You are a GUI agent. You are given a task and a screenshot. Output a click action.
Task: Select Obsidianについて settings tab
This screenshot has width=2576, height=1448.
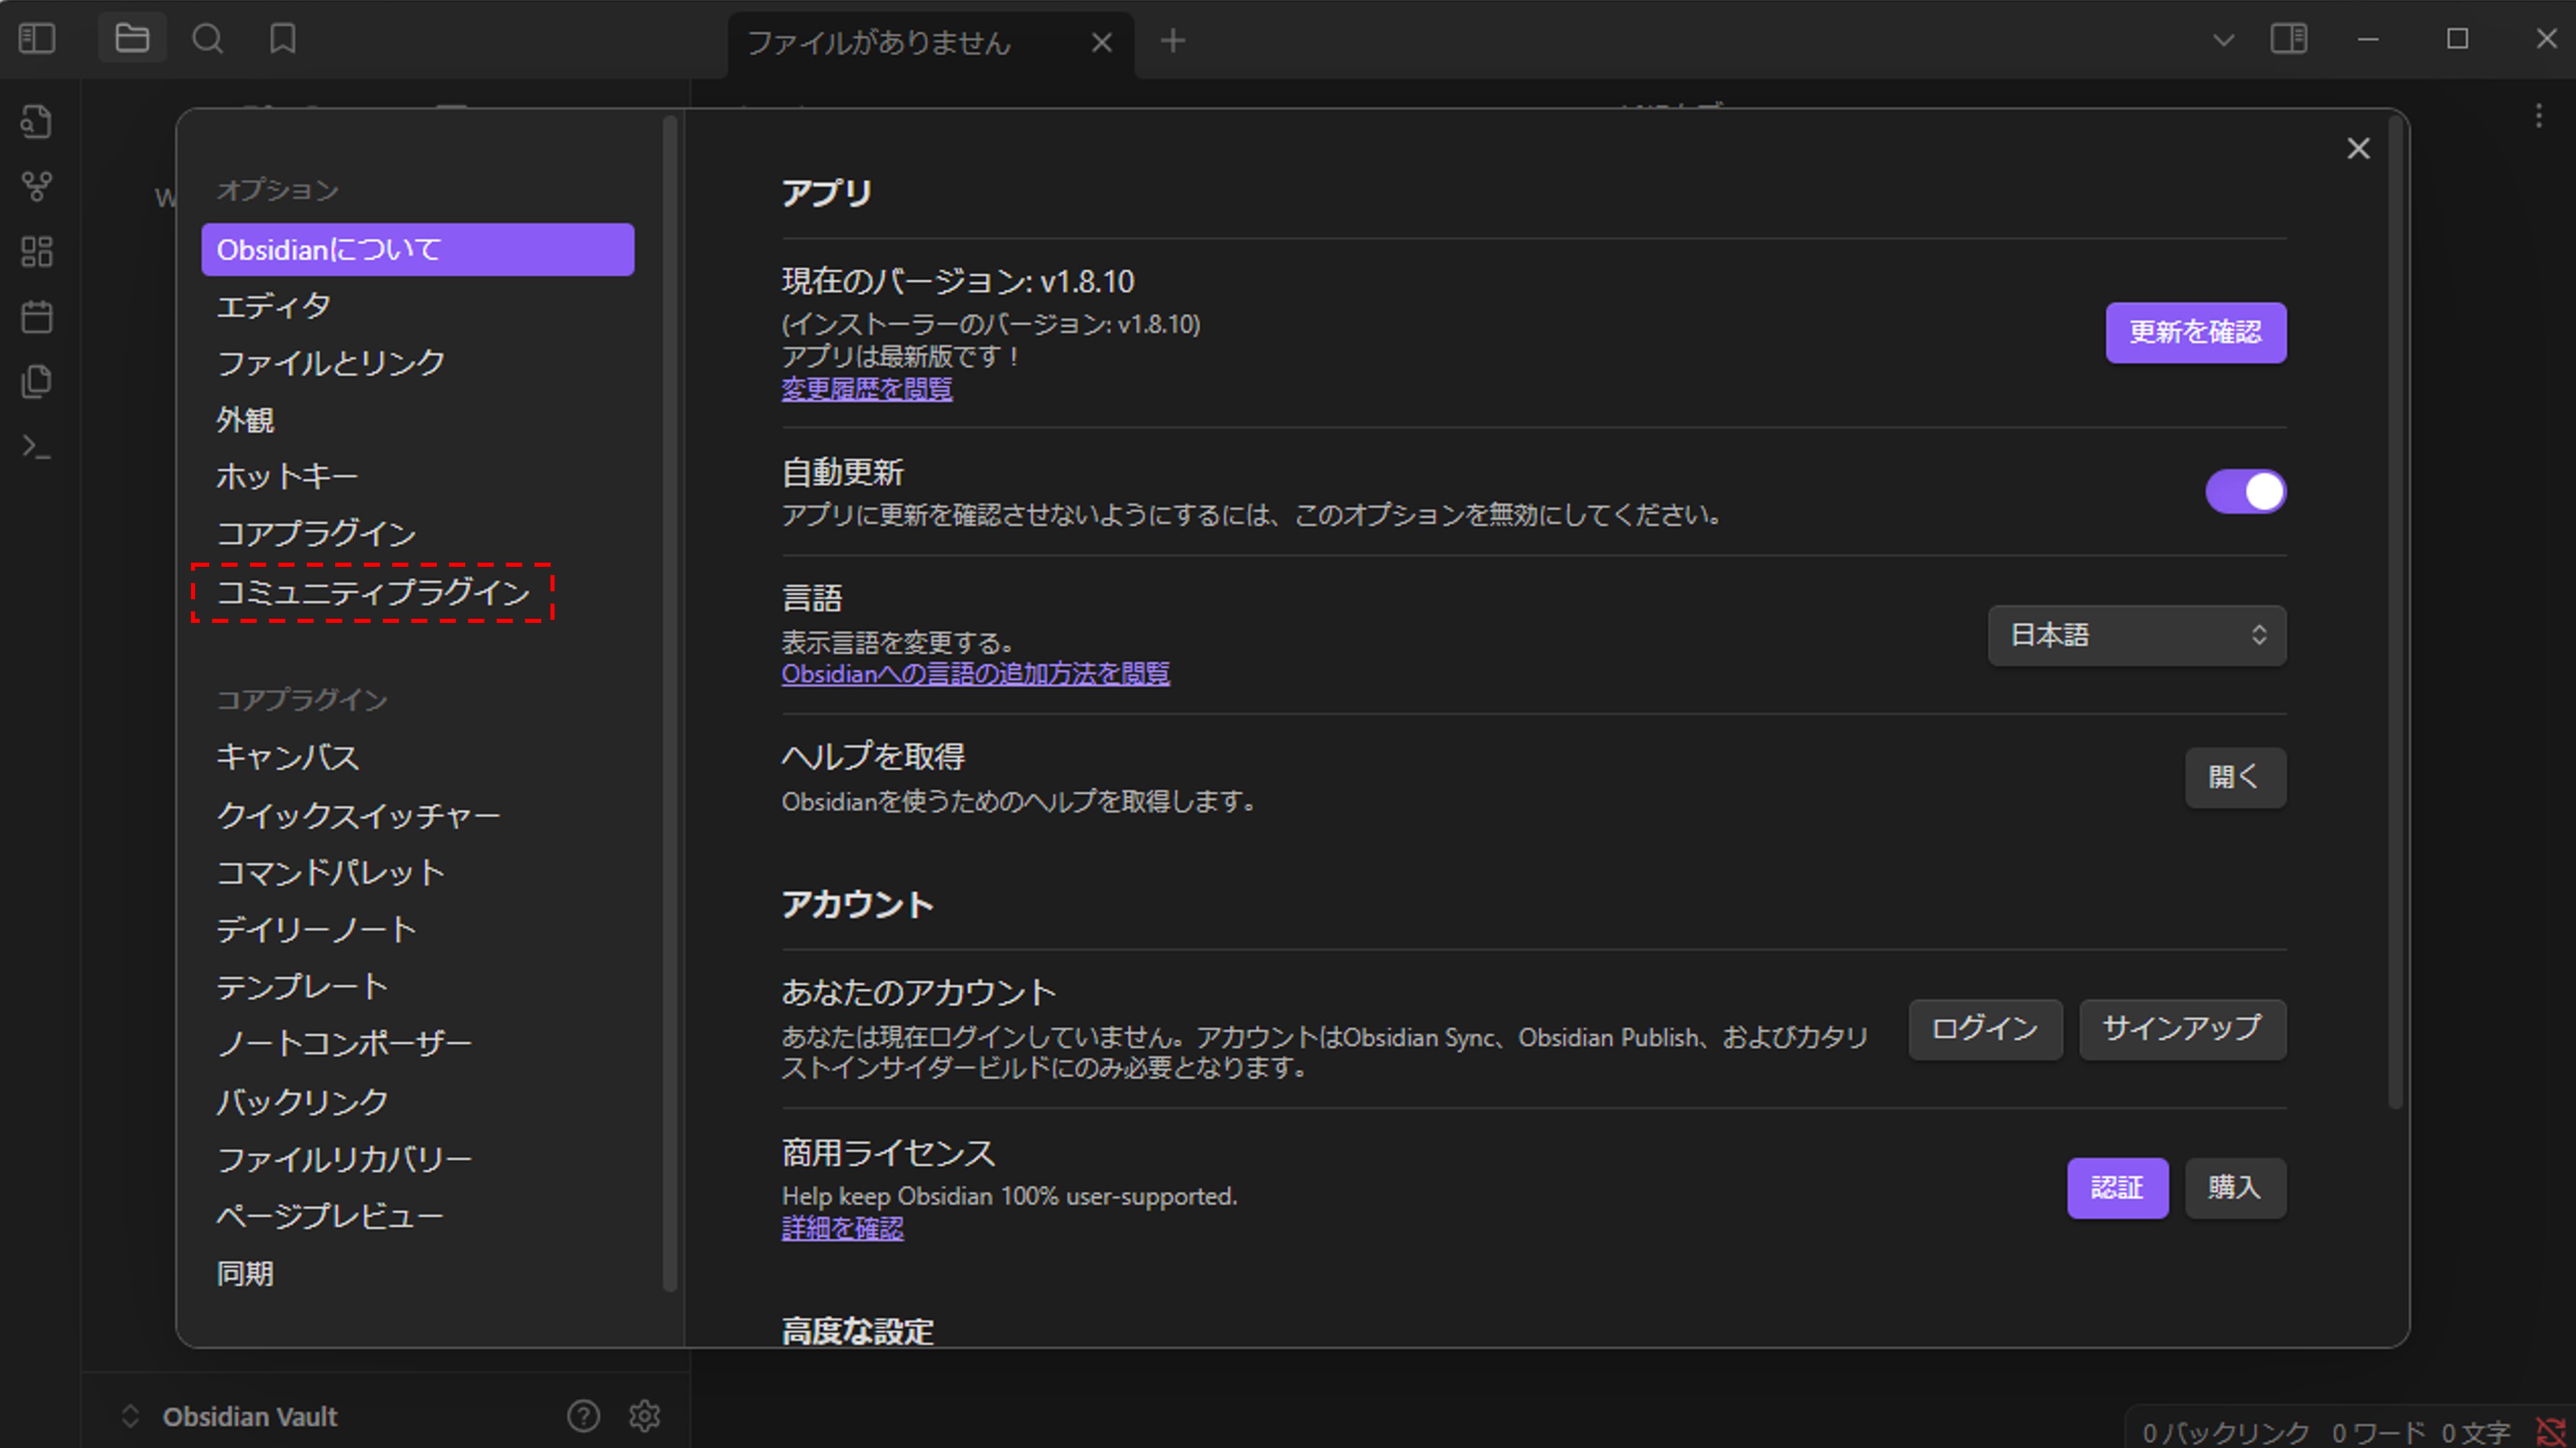click(x=418, y=250)
